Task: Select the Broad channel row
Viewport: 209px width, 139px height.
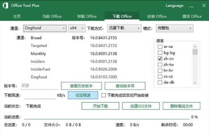Action: pos(36,38)
